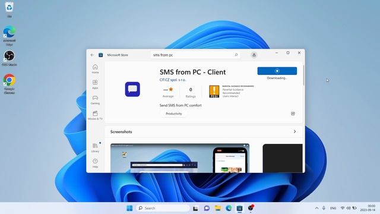
Task: Open Movies & TV section
Action: (x=95, y=115)
